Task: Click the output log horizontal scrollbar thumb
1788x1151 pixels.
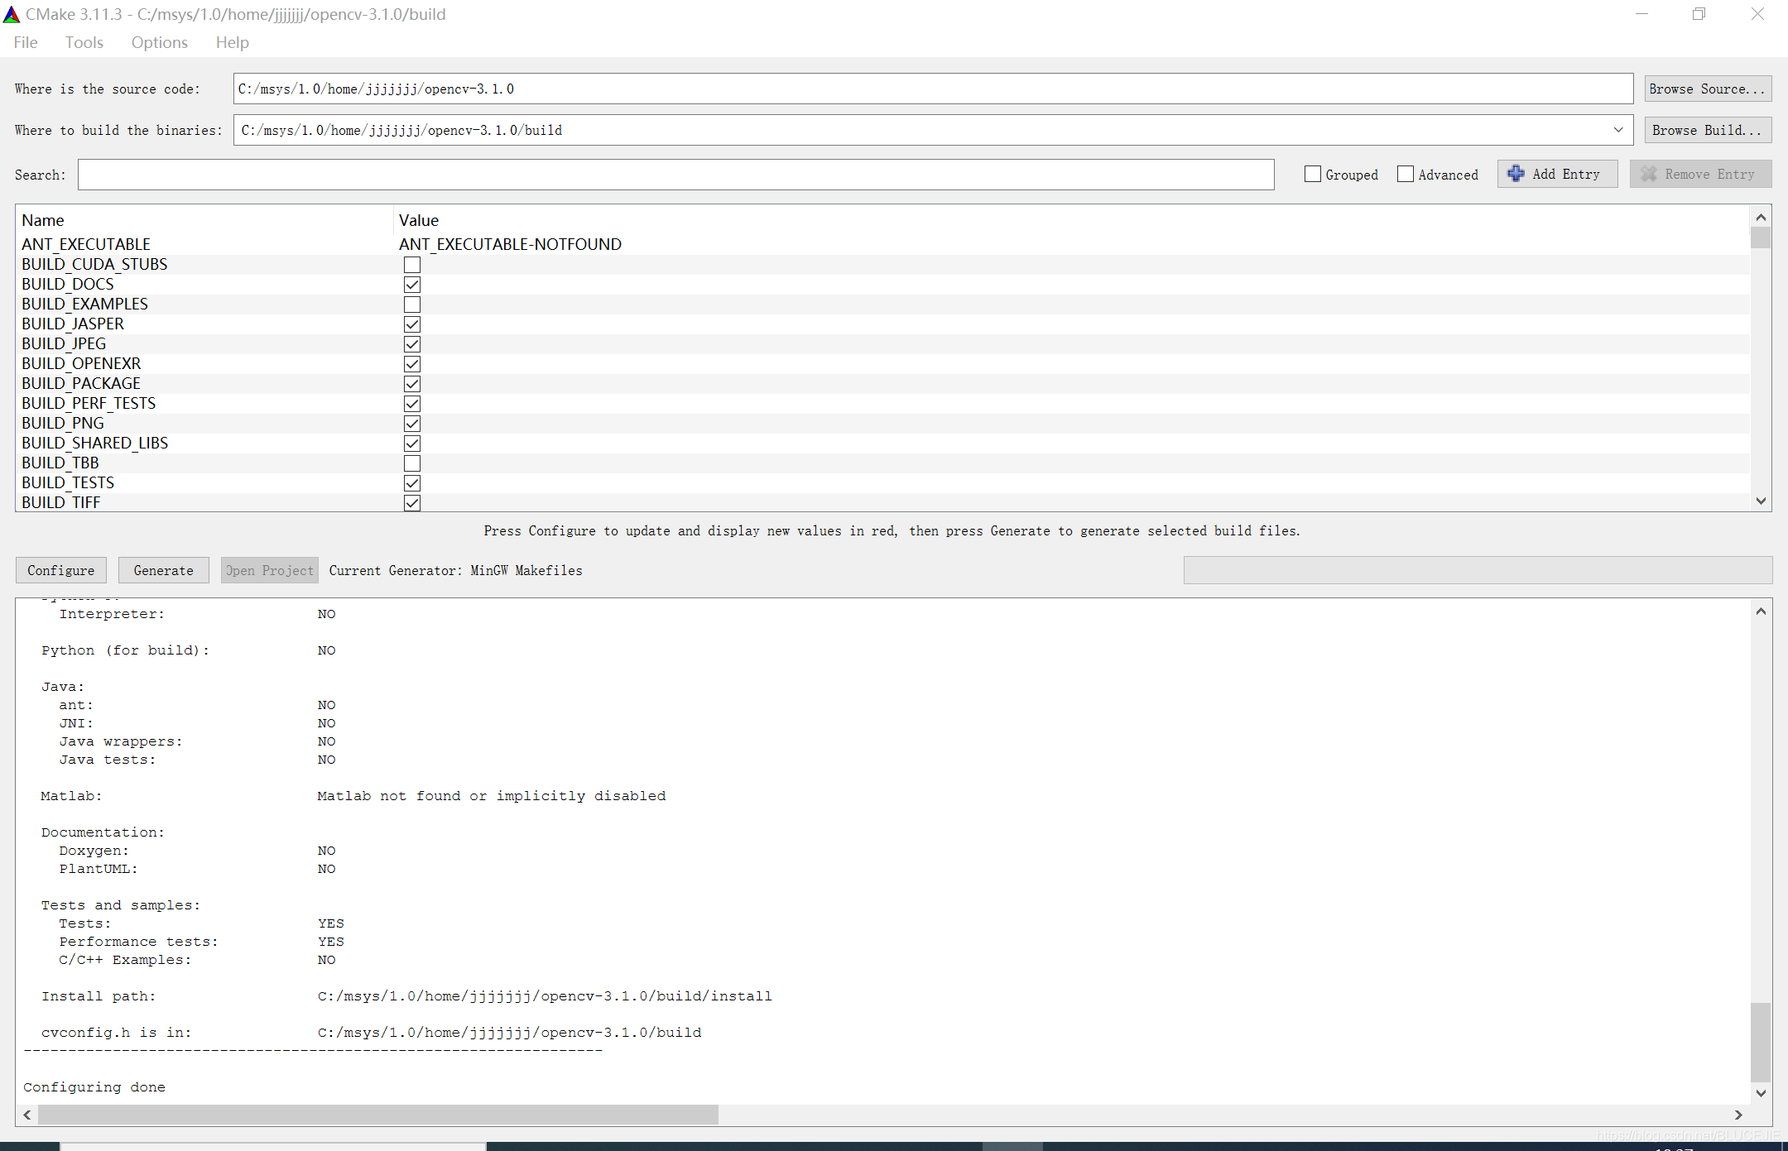Action: point(378,1115)
